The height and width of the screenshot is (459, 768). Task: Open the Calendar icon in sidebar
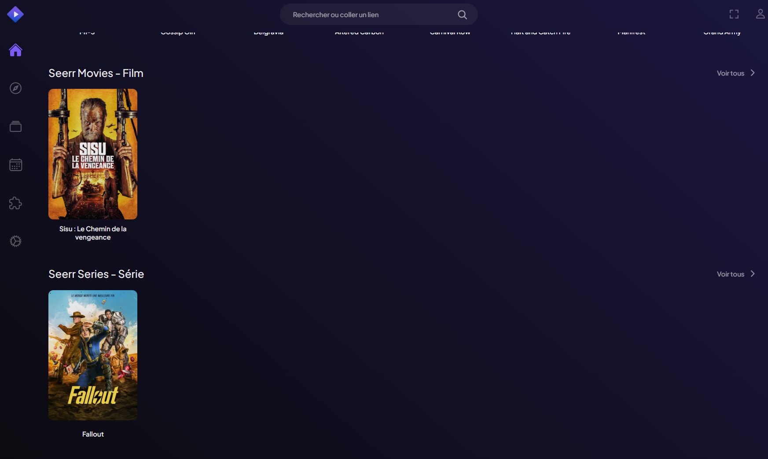pyautogui.click(x=15, y=165)
